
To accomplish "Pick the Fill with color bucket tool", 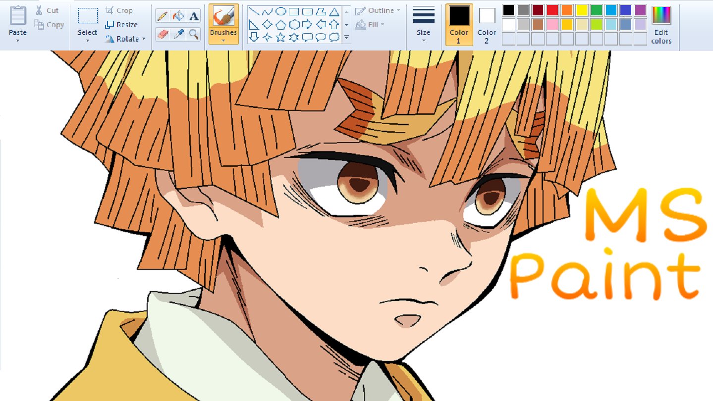I will coord(178,16).
